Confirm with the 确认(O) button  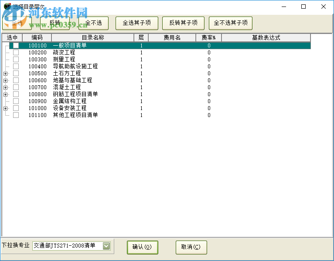[x=142, y=247]
